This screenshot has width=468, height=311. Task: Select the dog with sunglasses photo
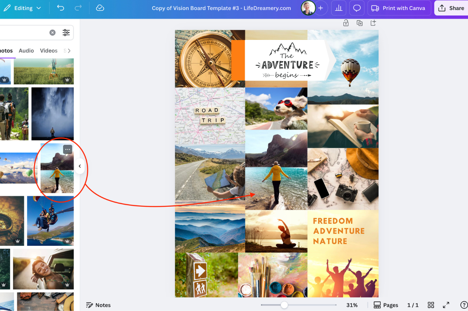276,108
